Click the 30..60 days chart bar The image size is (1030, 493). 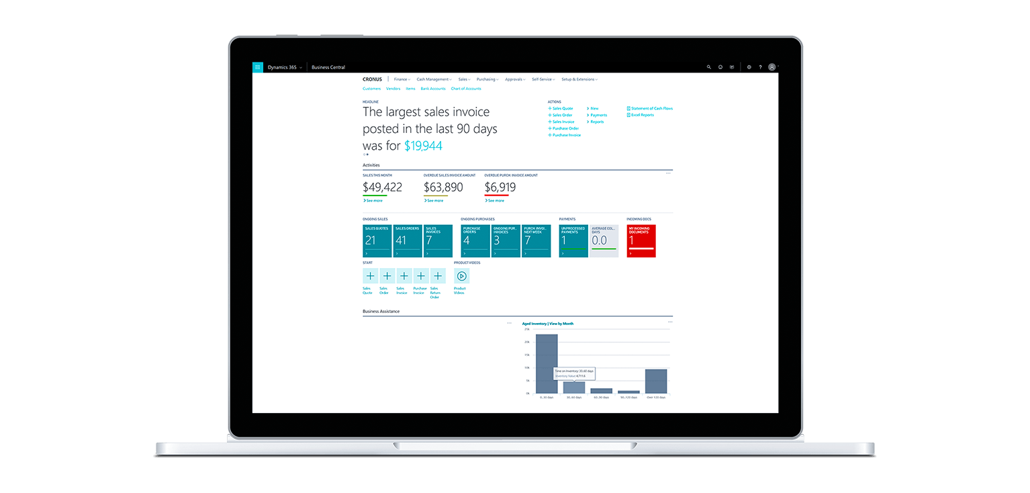tap(574, 387)
